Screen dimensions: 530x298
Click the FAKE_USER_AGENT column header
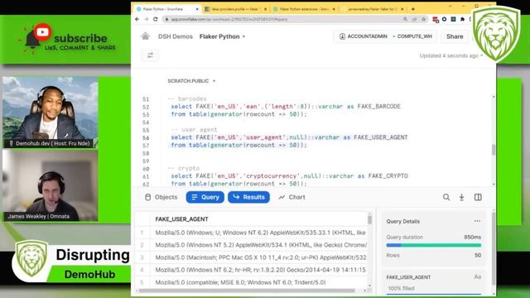coord(181,219)
